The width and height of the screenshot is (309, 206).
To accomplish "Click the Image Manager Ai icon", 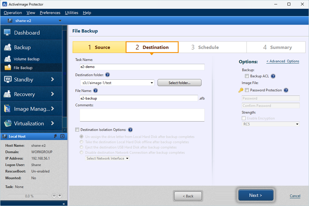I will pyautogui.click(x=7, y=108).
